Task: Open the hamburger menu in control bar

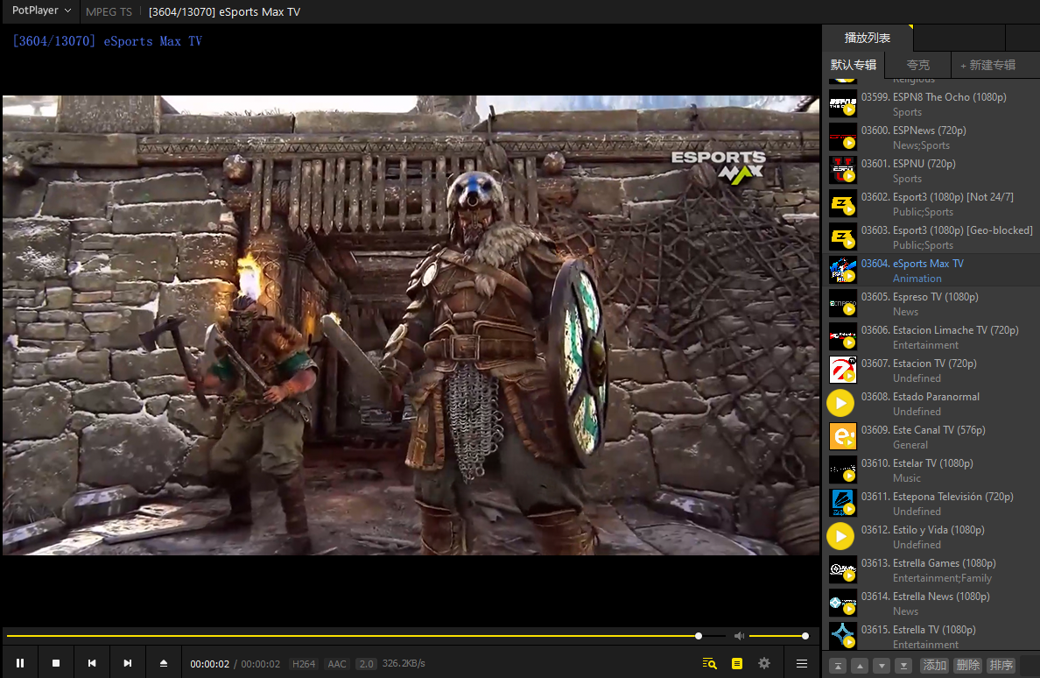Action: [x=801, y=663]
